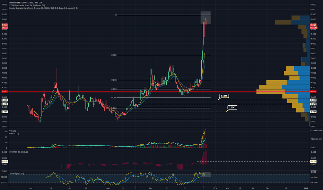Click the right current price tag near 6.76
The width and height of the screenshot is (323, 190).
pos(313,25)
